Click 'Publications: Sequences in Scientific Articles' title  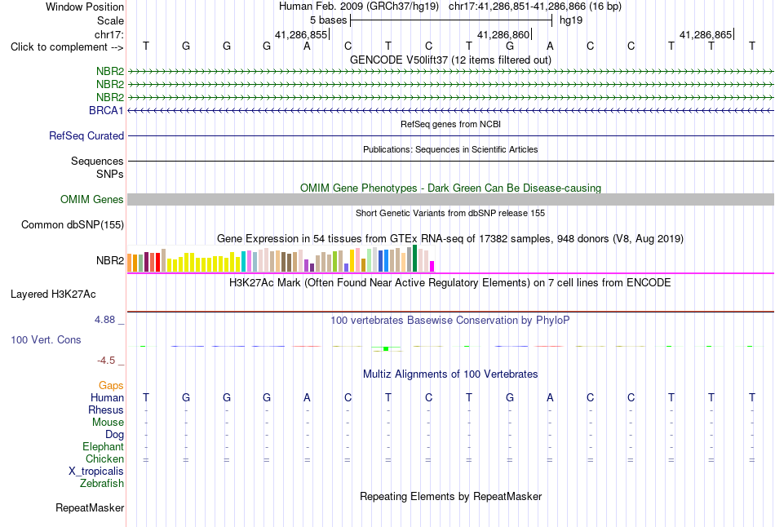[450, 149]
